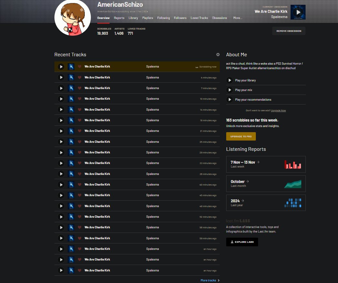
Task: Toggle the heart on the 14 minutes ago track
Action: tap(80, 110)
